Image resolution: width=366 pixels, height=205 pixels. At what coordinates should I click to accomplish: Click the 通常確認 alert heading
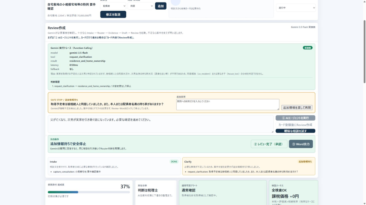189,190
